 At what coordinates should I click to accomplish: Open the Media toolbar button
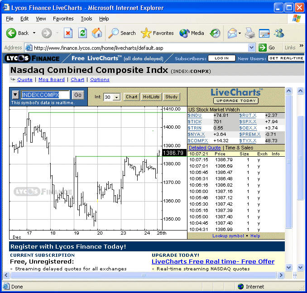point(192,33)
